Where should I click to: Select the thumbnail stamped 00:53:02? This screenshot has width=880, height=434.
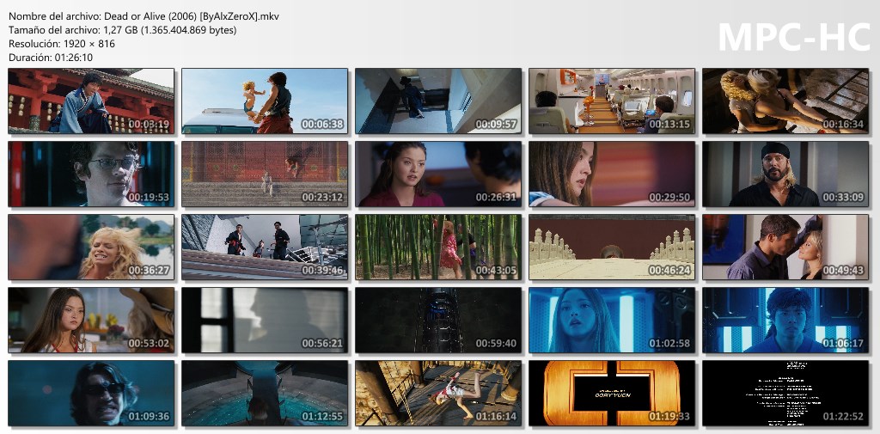pos(91,320)
